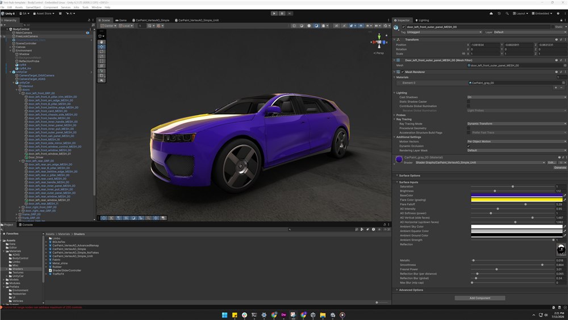Toggle the Procedural Geometry checkbox
Image resolution: width=568 pixels, height=320 pixels.
pos(469,128)
